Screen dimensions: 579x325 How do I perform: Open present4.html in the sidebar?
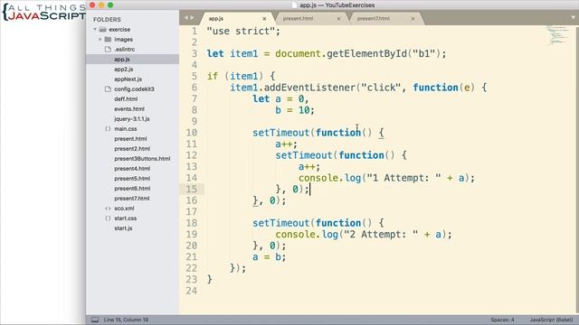pyautogui.click(x=132, y=169)
